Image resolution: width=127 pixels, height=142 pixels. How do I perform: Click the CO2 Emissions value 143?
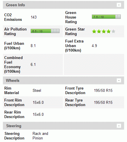(x=34, y=17)
